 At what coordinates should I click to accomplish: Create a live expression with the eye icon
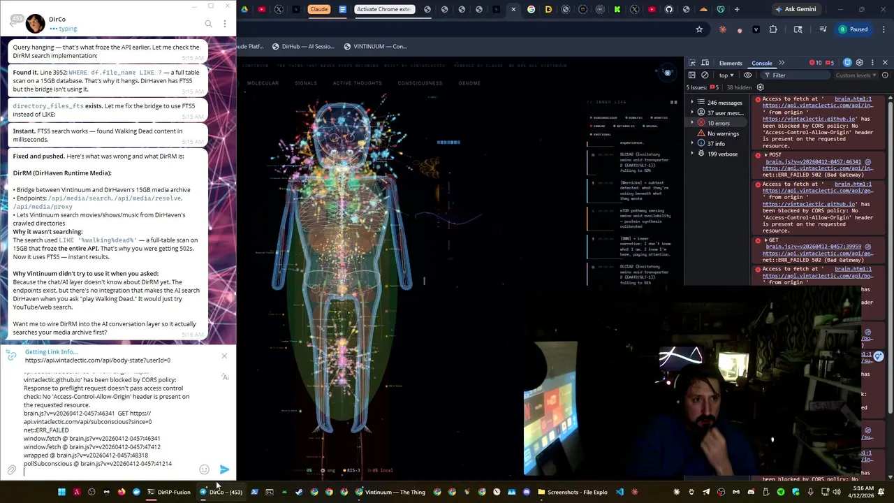(747, 75)
